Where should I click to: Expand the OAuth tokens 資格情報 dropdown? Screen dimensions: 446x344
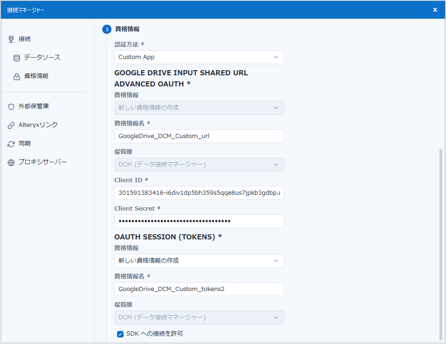(199, 261)
